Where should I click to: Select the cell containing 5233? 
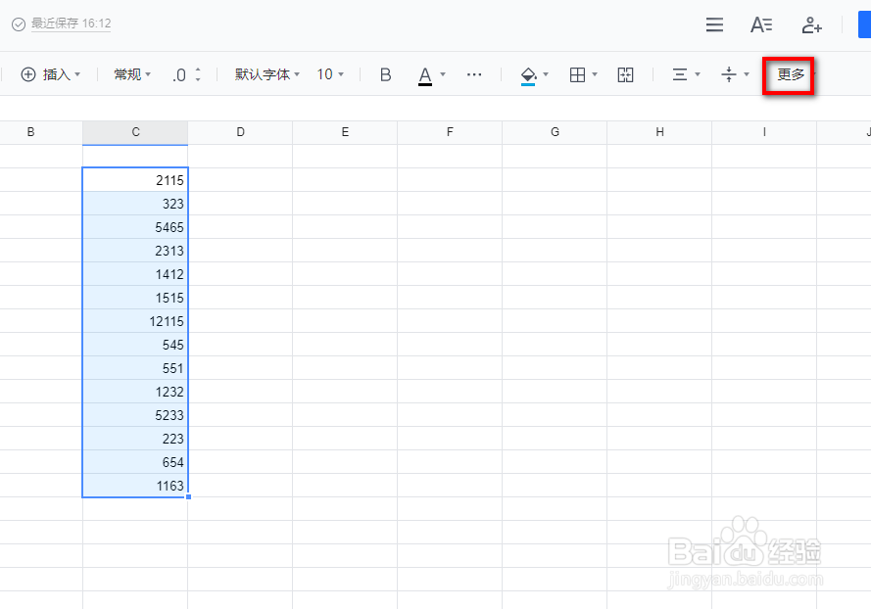pos(135,415)
